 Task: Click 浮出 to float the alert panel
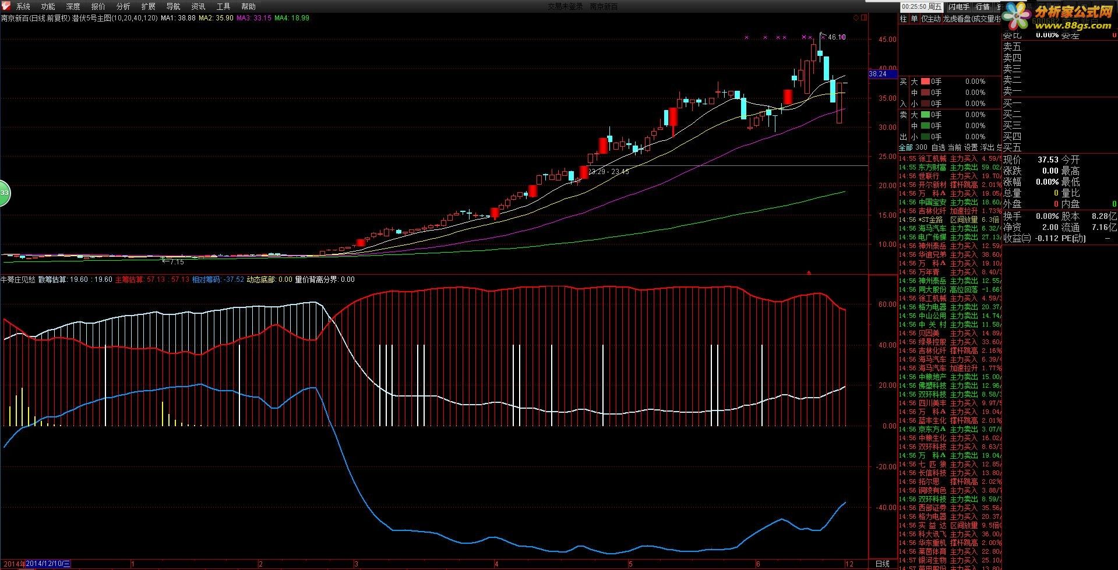987,147
